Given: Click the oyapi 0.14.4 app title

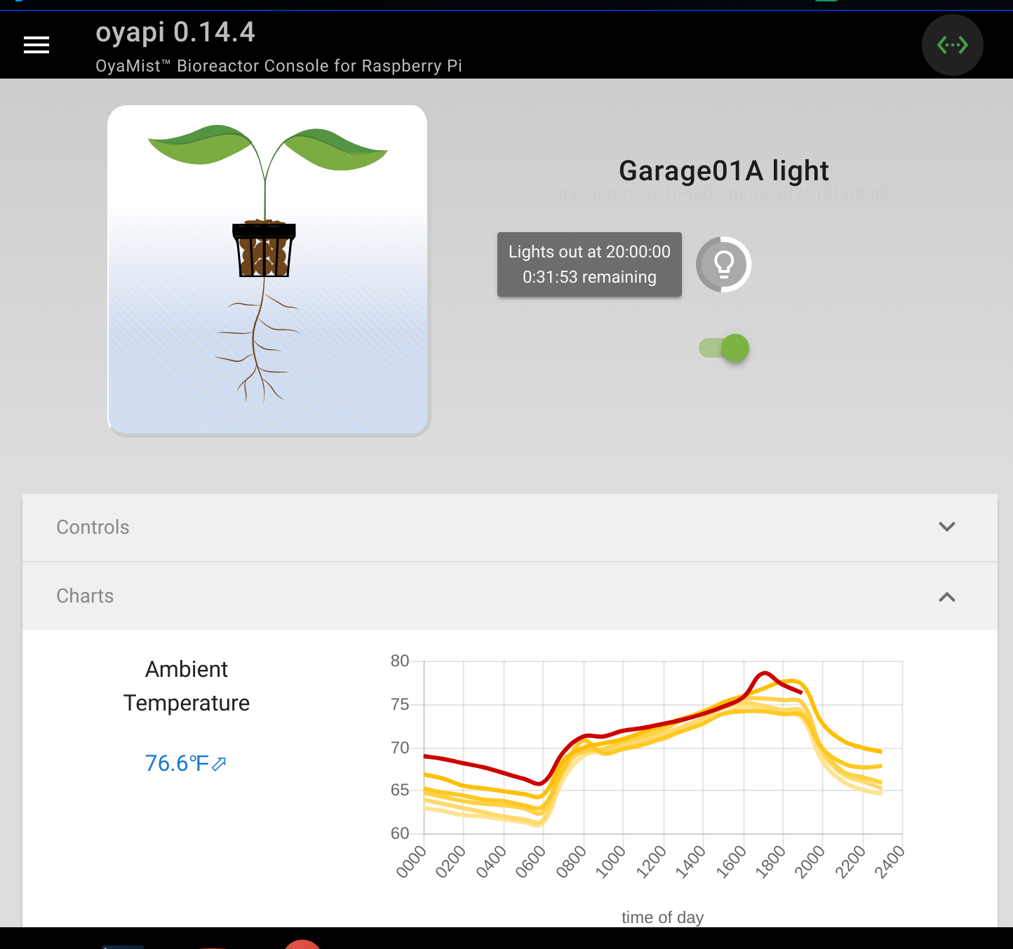Looking at the screenshot, I should click(x=175, y=32).
